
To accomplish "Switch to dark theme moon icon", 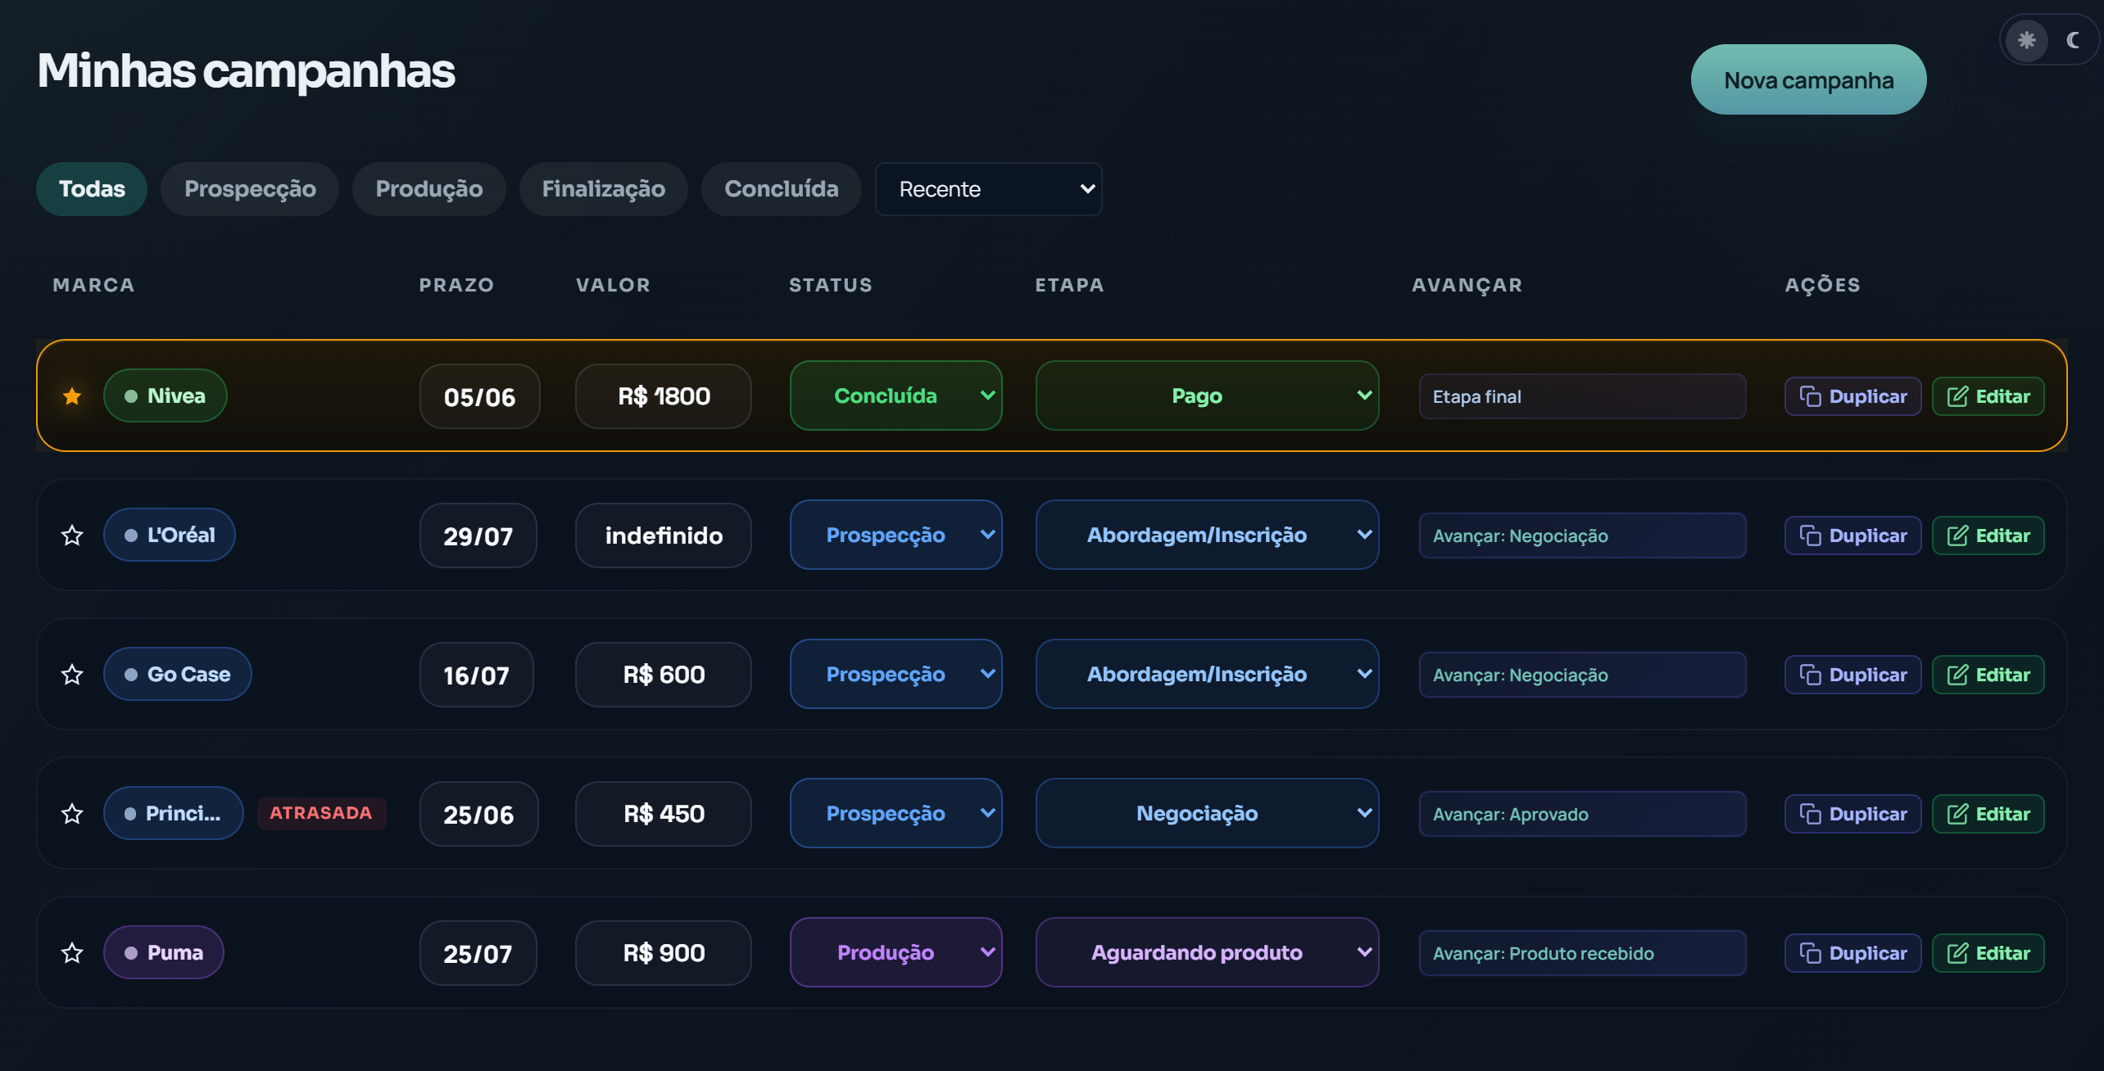I will point(2073,40).
